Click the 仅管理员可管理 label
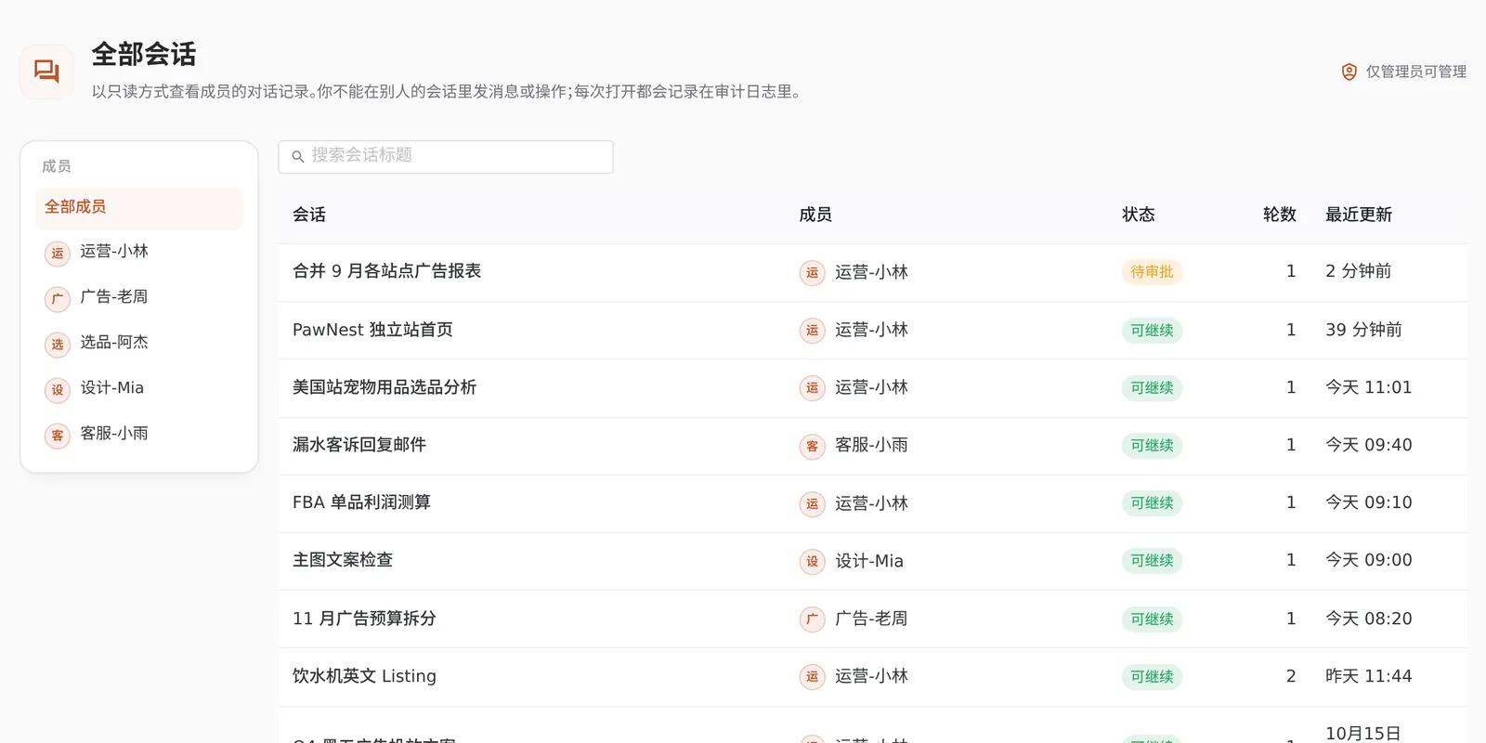Viewport: 1486px width, 743px height. pos(1416,72)
